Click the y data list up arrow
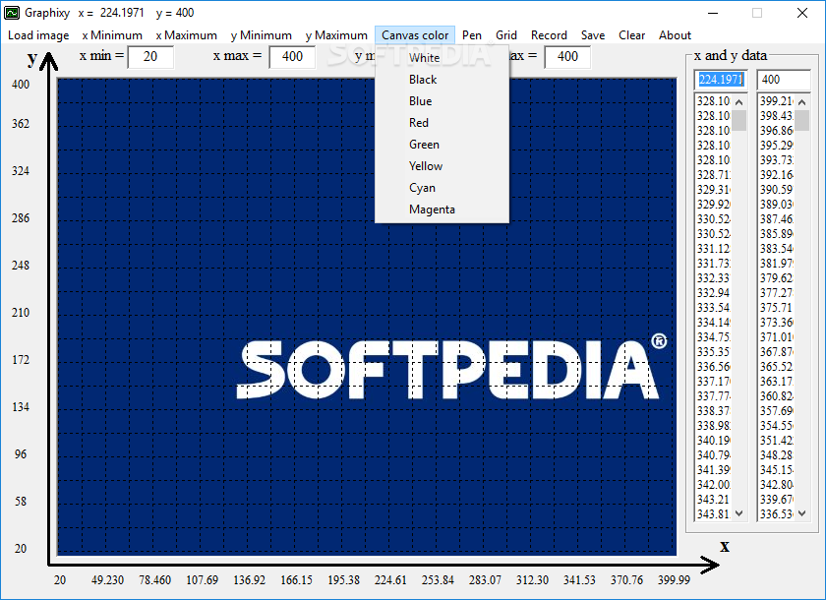The width and height of the screenshot is (826, 600). (x=801, y=102)
